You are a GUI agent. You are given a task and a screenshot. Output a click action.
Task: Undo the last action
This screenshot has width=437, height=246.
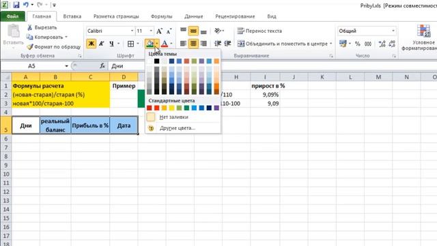[x=26, y=5]
